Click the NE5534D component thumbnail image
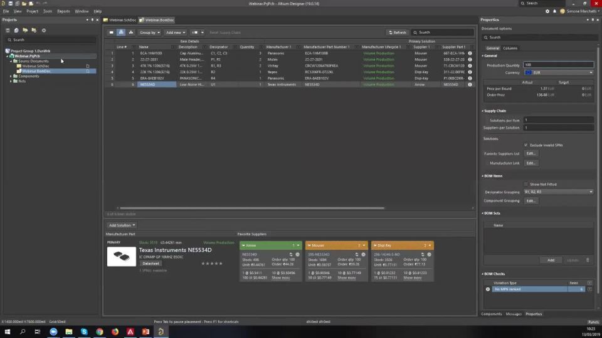602x338 pixels. point(121,257)
